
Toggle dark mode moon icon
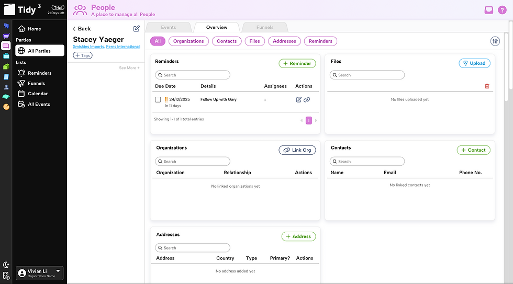click(x=6, y=265)
